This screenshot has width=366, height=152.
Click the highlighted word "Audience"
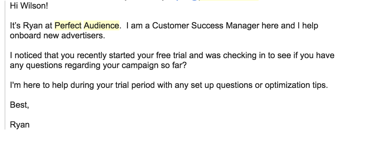point(101,25)
